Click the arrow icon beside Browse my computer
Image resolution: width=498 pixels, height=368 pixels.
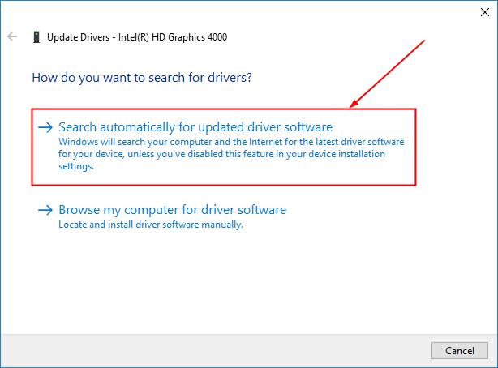coord(45,210)
